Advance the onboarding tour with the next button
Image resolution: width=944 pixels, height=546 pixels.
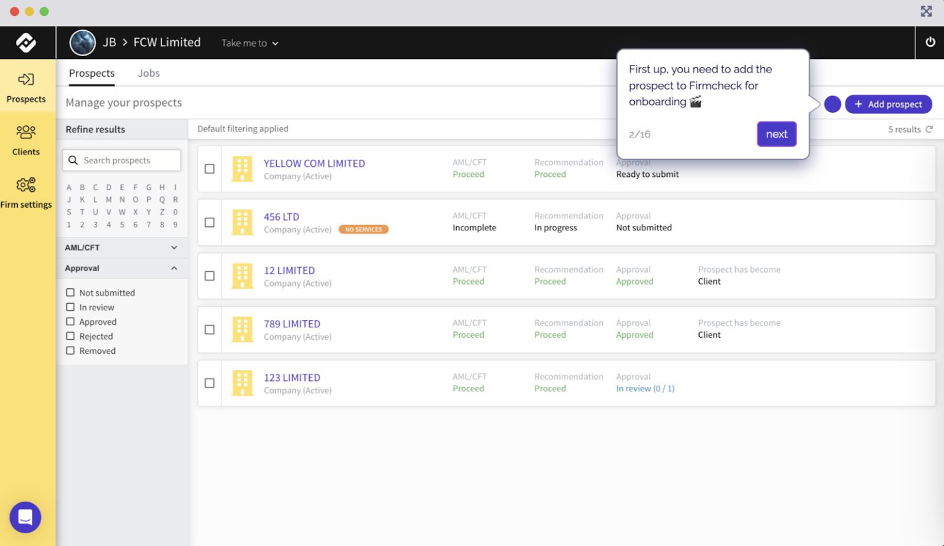(776, 134)
